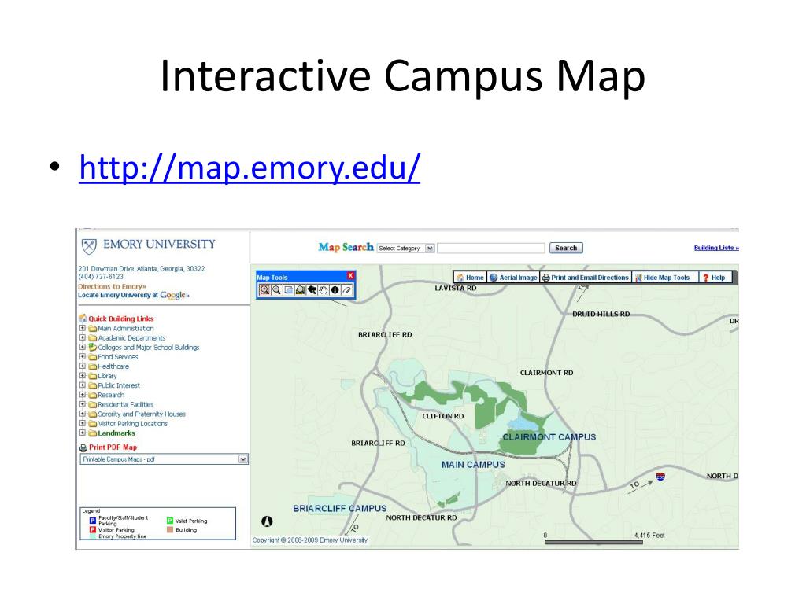Click the Emory University shield logo
The width and height of the screenshot is (806, 604).
90,246
